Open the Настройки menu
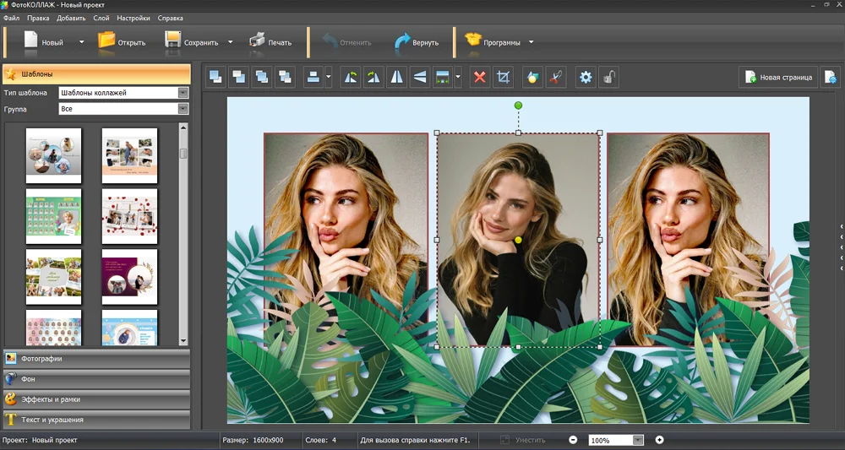Screen dimensions: 845x450 point(134,18)
